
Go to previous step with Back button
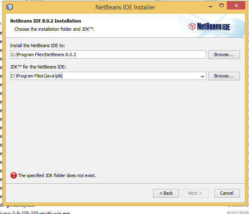pyautogui.click(x=166, y=193)
